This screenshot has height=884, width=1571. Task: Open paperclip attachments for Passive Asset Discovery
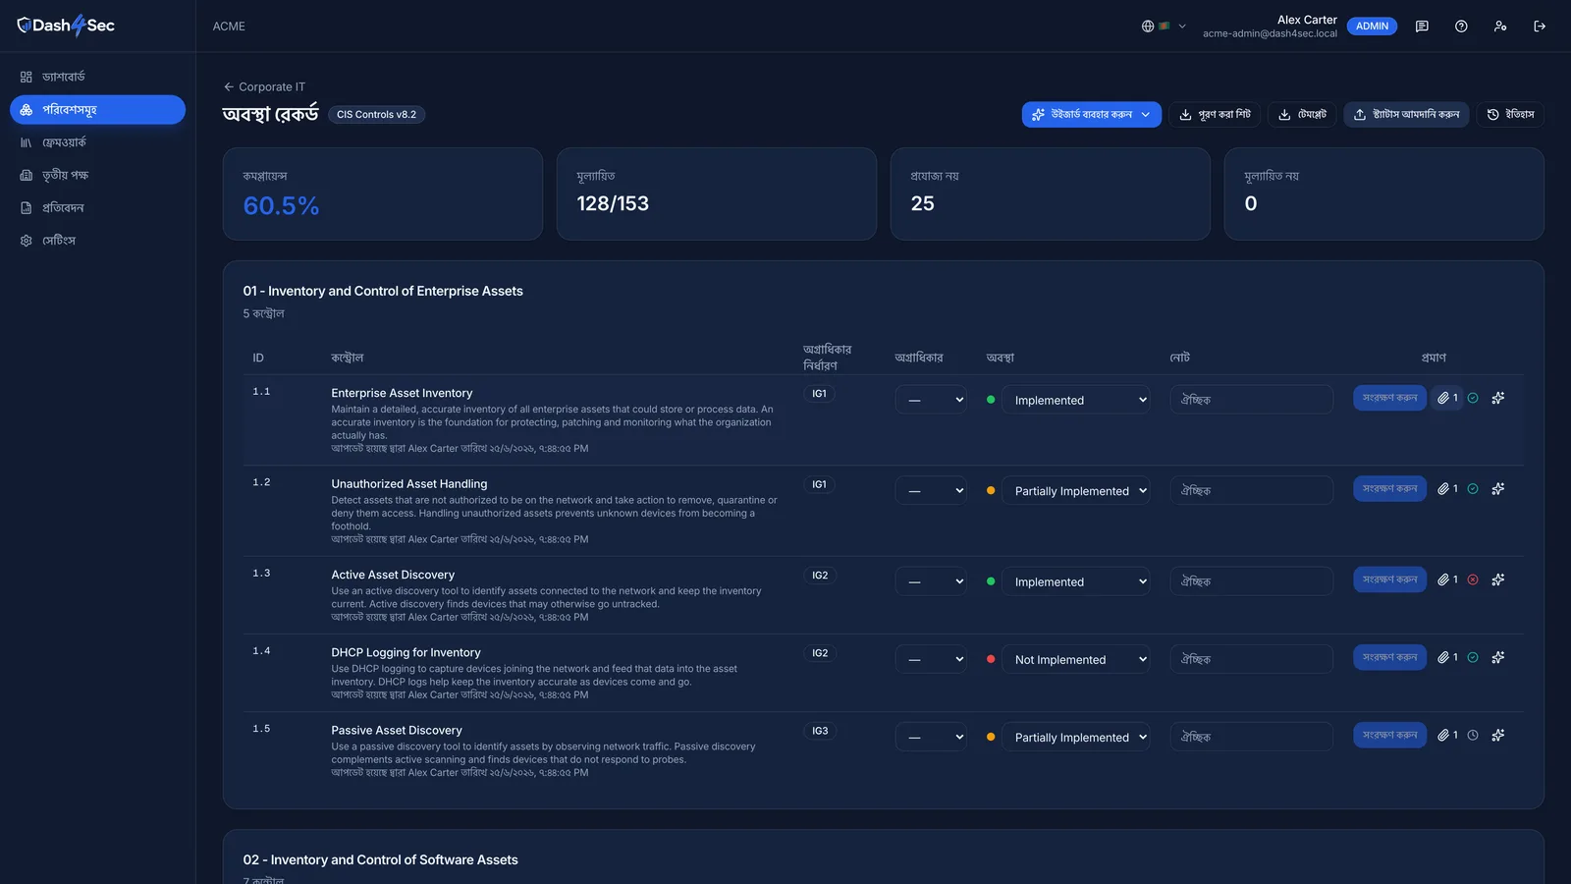click(1447, 735)
